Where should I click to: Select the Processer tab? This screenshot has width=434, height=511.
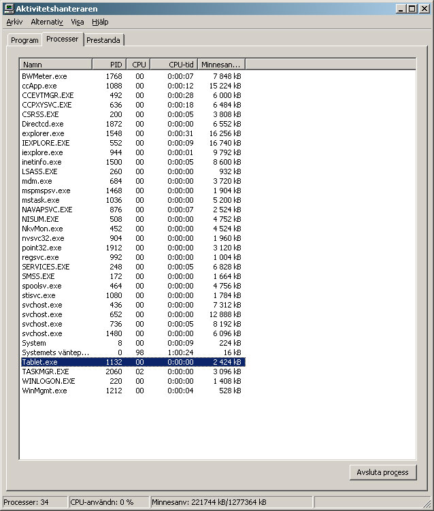[62, 39]
